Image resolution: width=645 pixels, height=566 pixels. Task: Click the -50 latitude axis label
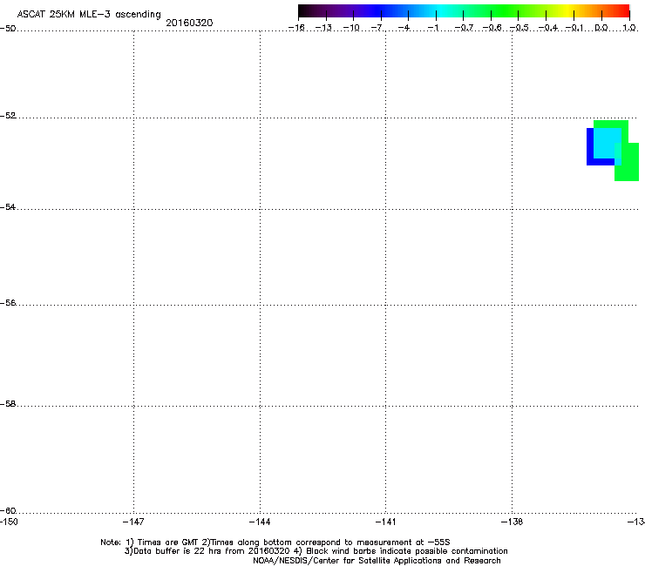[8, 29]
